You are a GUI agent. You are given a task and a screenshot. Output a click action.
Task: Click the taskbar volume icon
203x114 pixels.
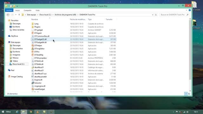[x=187, y=112]
